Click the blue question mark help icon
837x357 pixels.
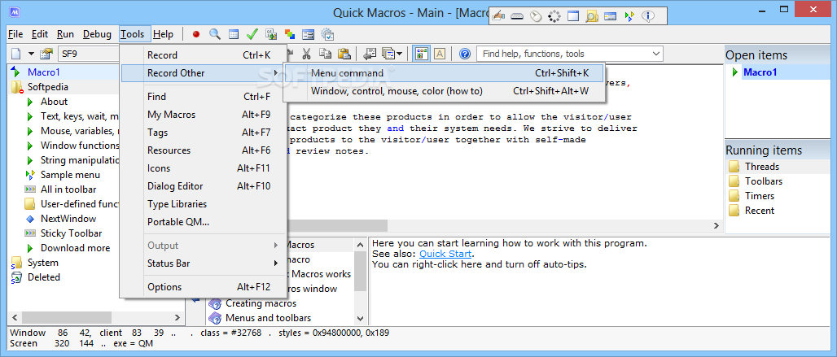pos(464,54)
